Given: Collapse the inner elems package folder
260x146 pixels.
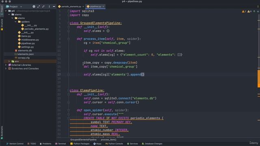Looking at the screenshot, I should pyautogui.click(x=13, y=18).
